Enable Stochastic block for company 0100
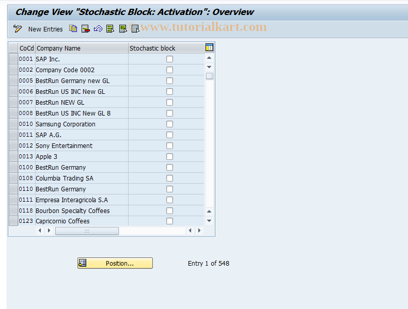The height and width of the screenshot is (309, 408). click(x=169, y=167)
